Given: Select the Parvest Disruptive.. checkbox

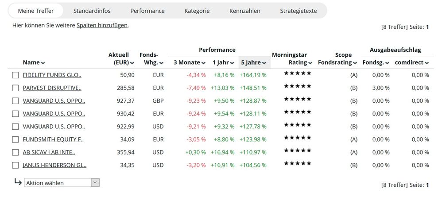Looking at the screenshot, I should coord(16,88).
